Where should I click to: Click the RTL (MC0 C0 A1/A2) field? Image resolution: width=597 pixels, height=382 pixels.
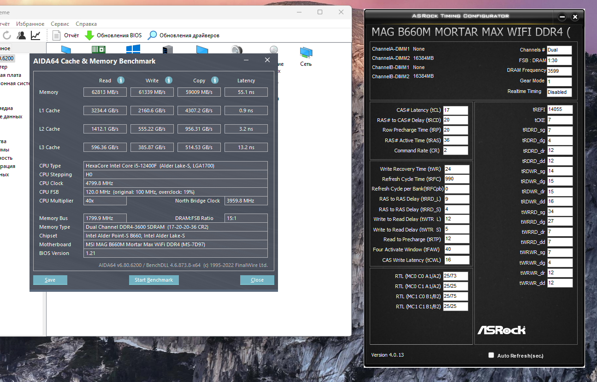[455, 276]
